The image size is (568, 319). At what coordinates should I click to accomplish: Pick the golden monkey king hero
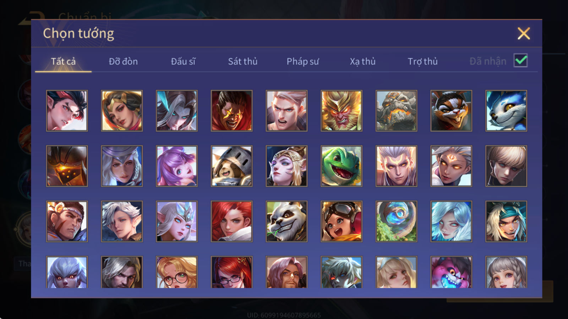pyautogui.click(x=342, y=111)
